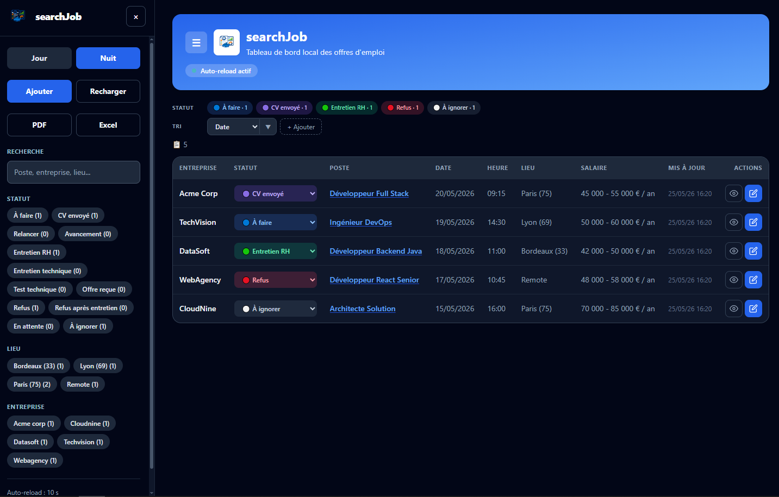Sort table by DATE column header
This screenshot has height=497, width=779.
coord(443,168)
